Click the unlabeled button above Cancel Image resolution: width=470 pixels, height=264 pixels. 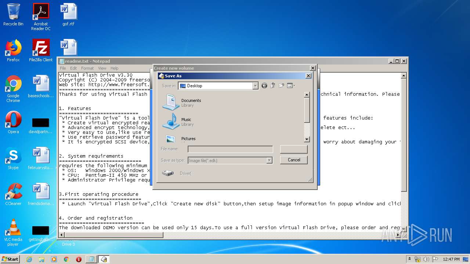pos(294,149)
